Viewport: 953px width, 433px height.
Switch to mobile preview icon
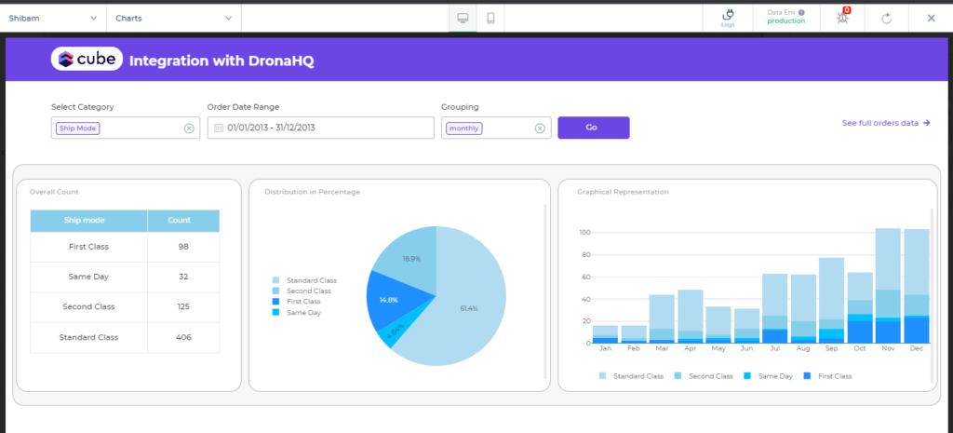click(490, 18)
